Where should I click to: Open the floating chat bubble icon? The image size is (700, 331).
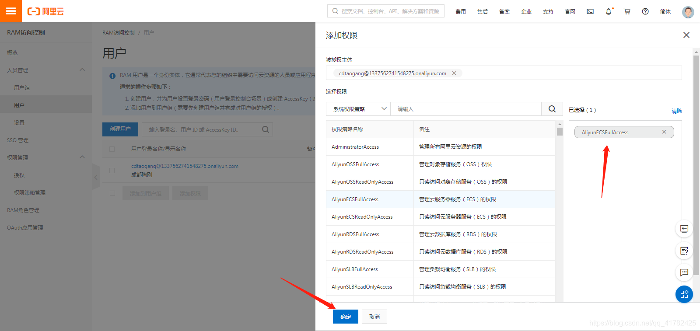(684, 272)
